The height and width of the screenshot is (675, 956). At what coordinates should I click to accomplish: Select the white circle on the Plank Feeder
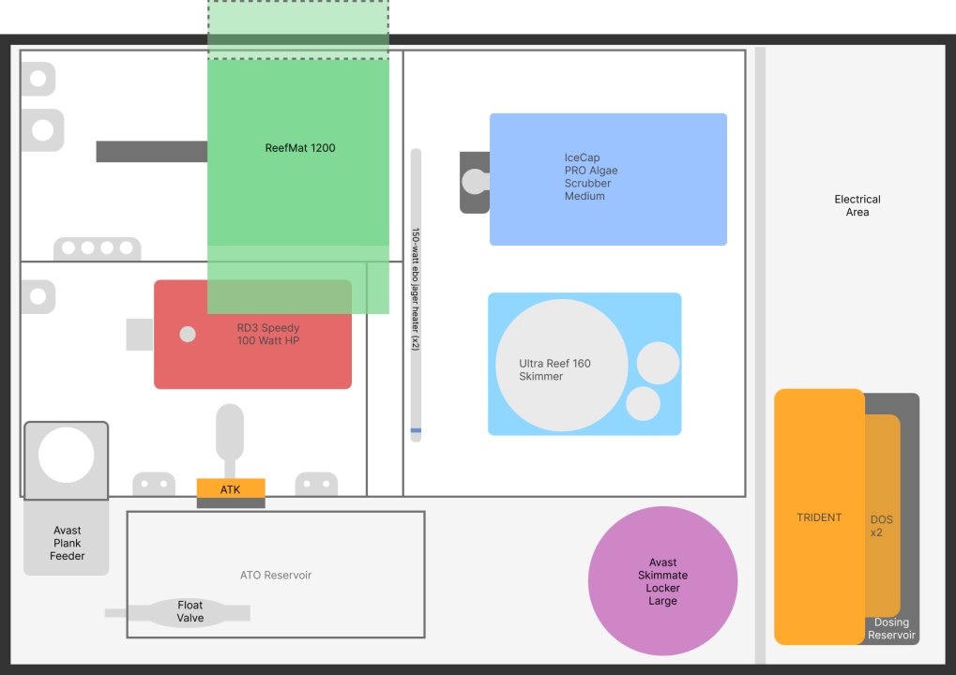[66, 455]
